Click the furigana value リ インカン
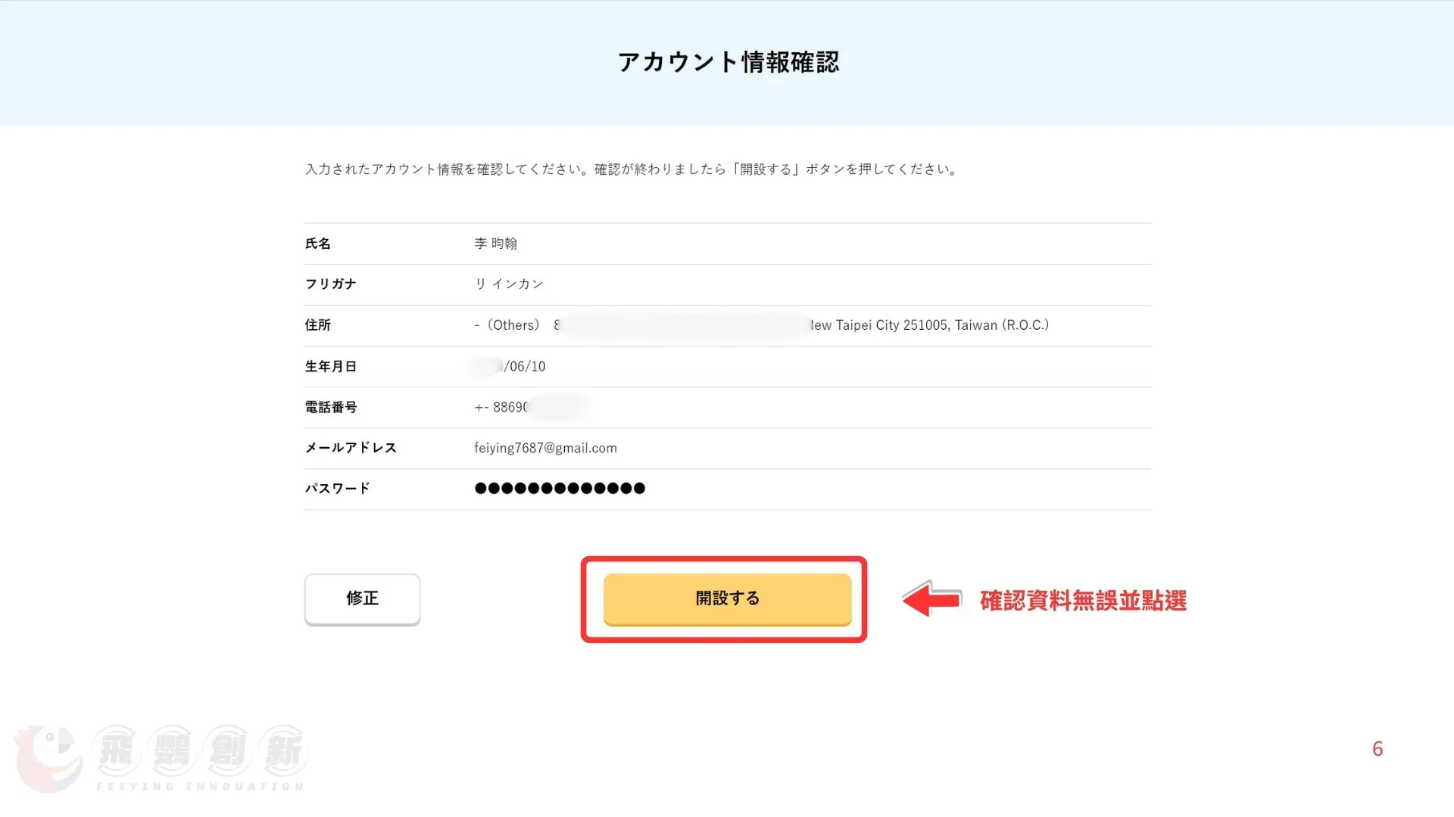The height and width of the screenshot is (817, 1454). click(x=509, y=284)
